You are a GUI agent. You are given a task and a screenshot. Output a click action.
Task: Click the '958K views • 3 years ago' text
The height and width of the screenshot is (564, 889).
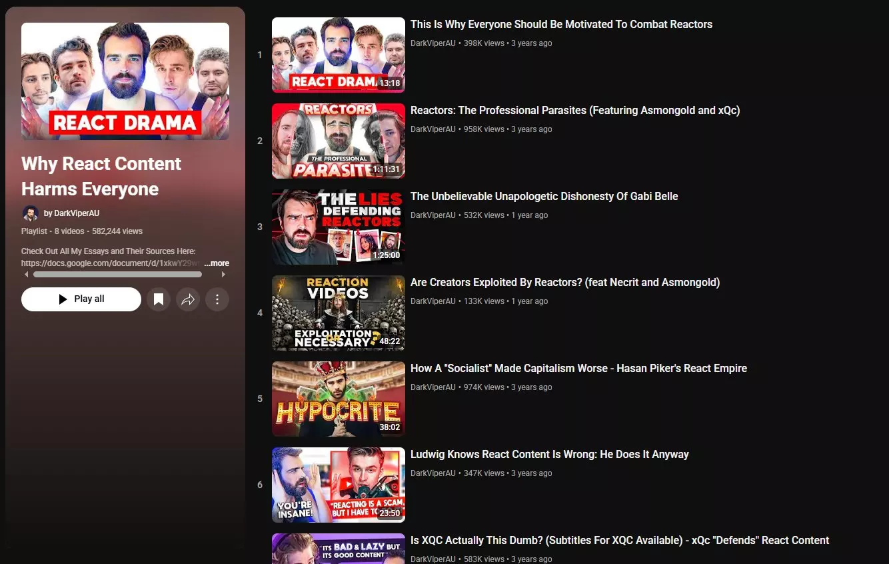(x=508, y=129)
